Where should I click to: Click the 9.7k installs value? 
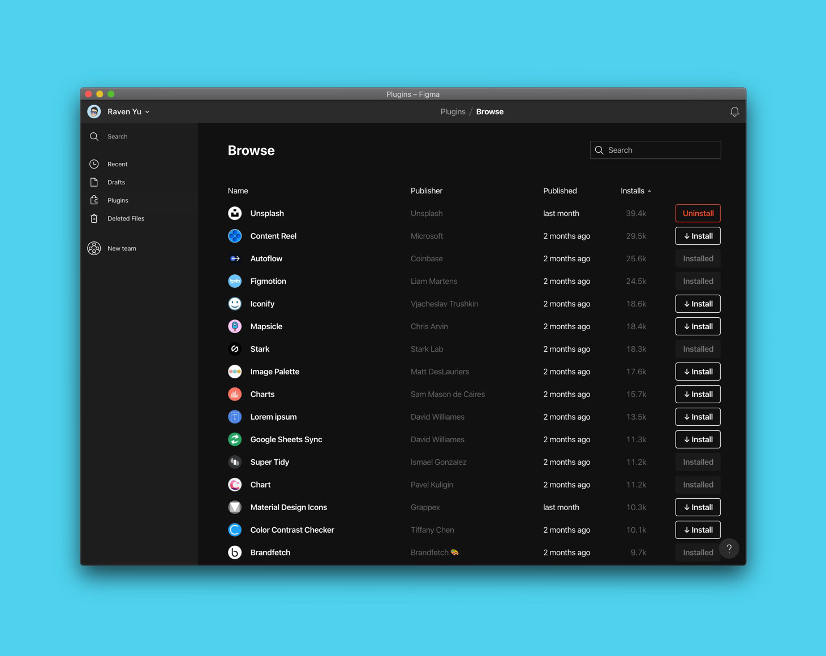[x=638, y=553]
